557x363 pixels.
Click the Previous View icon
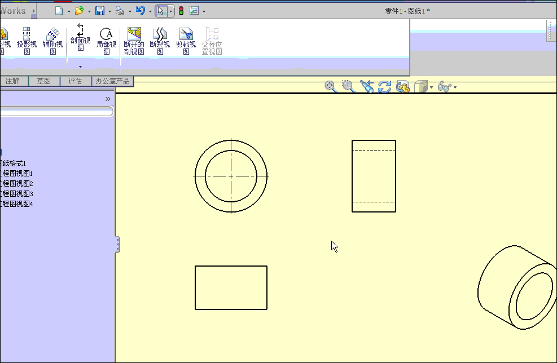click(x=367, y=87)
